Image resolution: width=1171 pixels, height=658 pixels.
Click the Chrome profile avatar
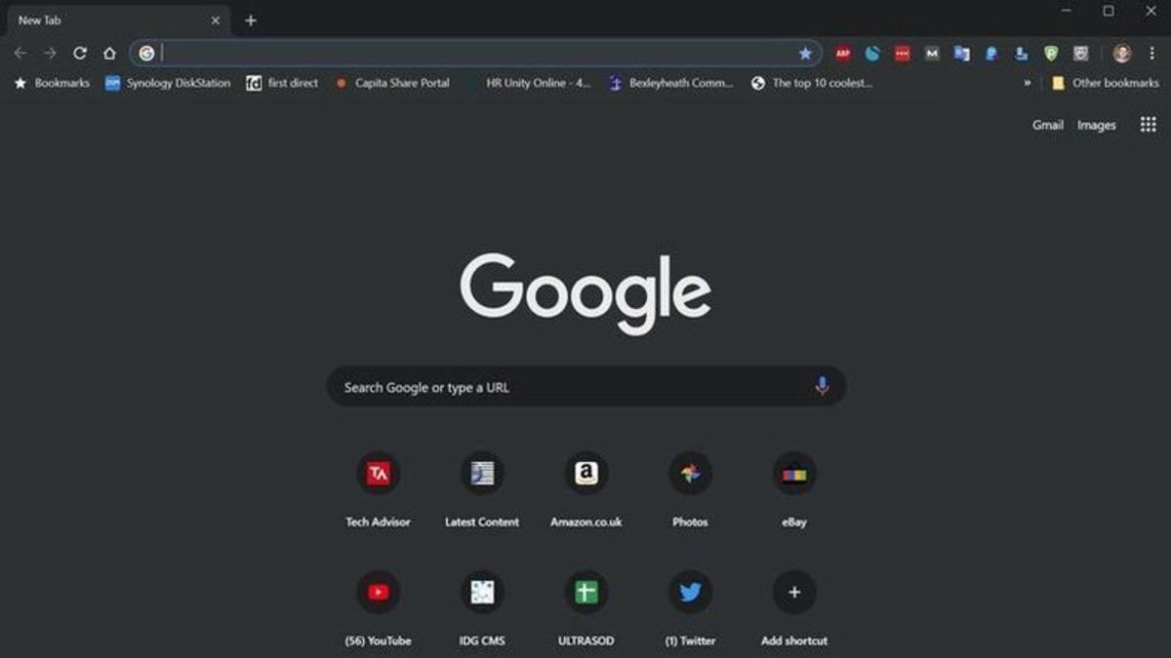[x=1120, y=54]
